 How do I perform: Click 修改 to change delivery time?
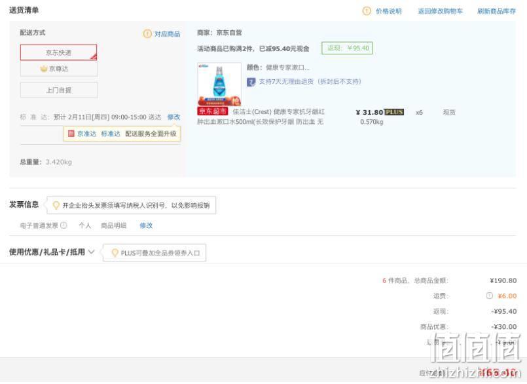point(173,117)
